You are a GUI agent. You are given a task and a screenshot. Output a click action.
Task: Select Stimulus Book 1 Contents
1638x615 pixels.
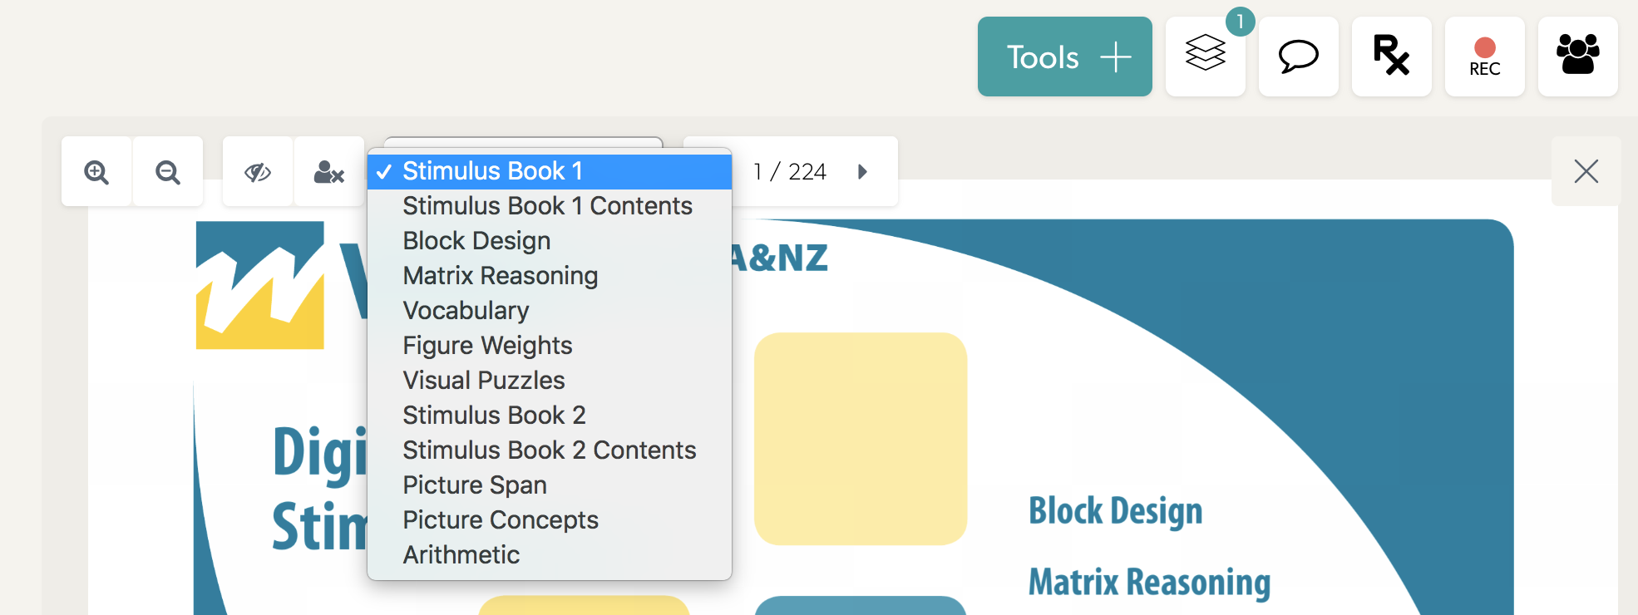[550, 206]
